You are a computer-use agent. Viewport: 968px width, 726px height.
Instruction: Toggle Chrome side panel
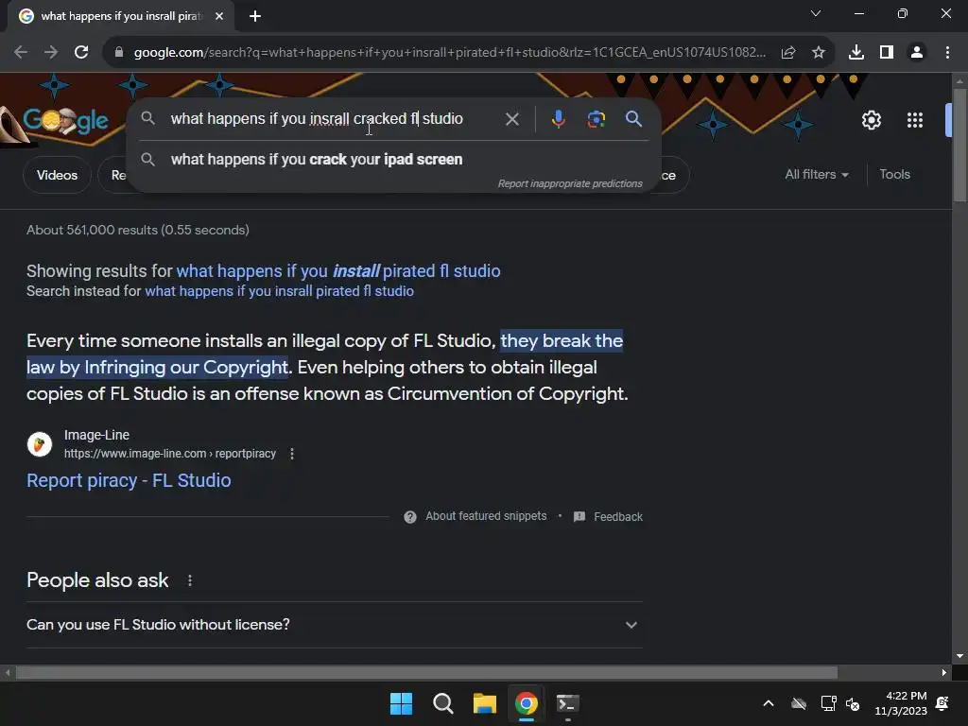887,53
